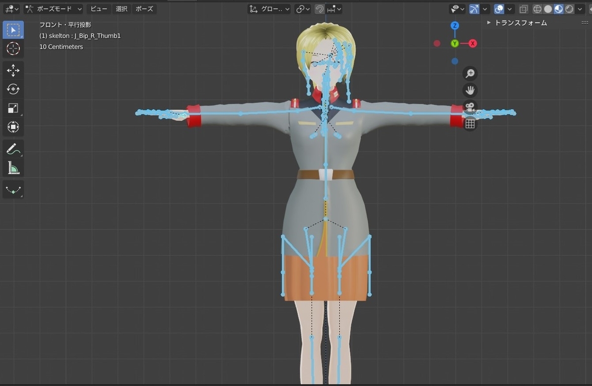Screen dimensions: 592x386
Task: Open the 選択 menu
Action: click(121, 9)
